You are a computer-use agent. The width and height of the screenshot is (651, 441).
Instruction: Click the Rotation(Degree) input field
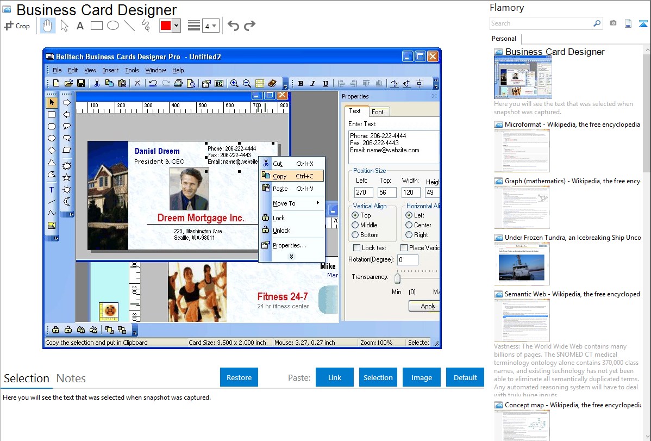408,260
